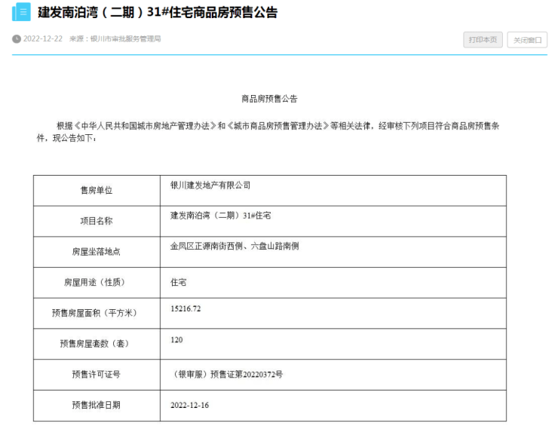Click the 预售批准日期 label cell
The width and height of the screenshot is (558, 426).
[x=97, y=406]
